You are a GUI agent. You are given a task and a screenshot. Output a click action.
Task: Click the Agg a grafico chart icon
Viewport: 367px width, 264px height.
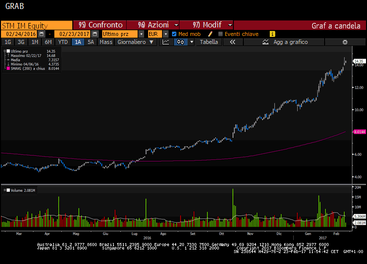click(x=265, y=42)
